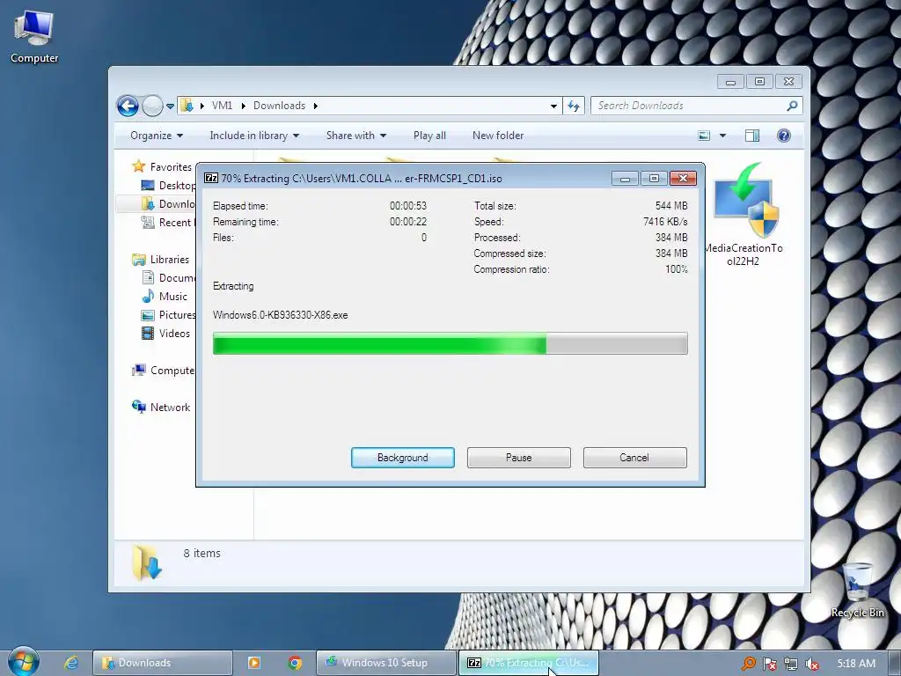Expand the arrow after Downloads in breadcrumb
Image resolution: width=901 pixels, height=676 pixels.
point(316,106)
